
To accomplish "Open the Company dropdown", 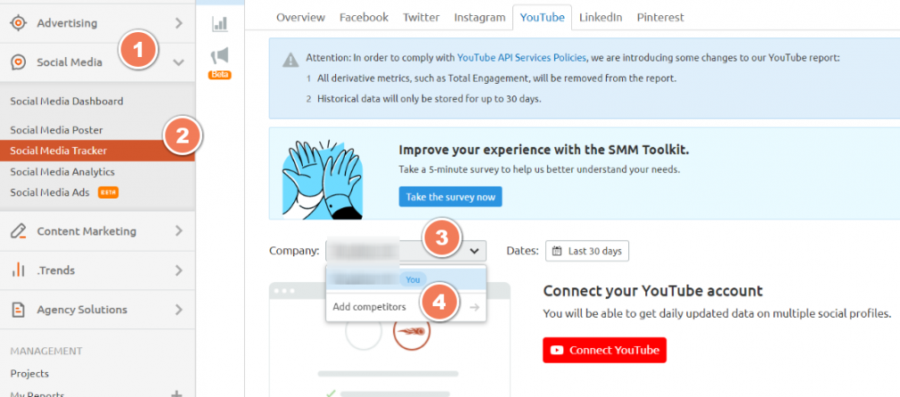I will (405, 251).
